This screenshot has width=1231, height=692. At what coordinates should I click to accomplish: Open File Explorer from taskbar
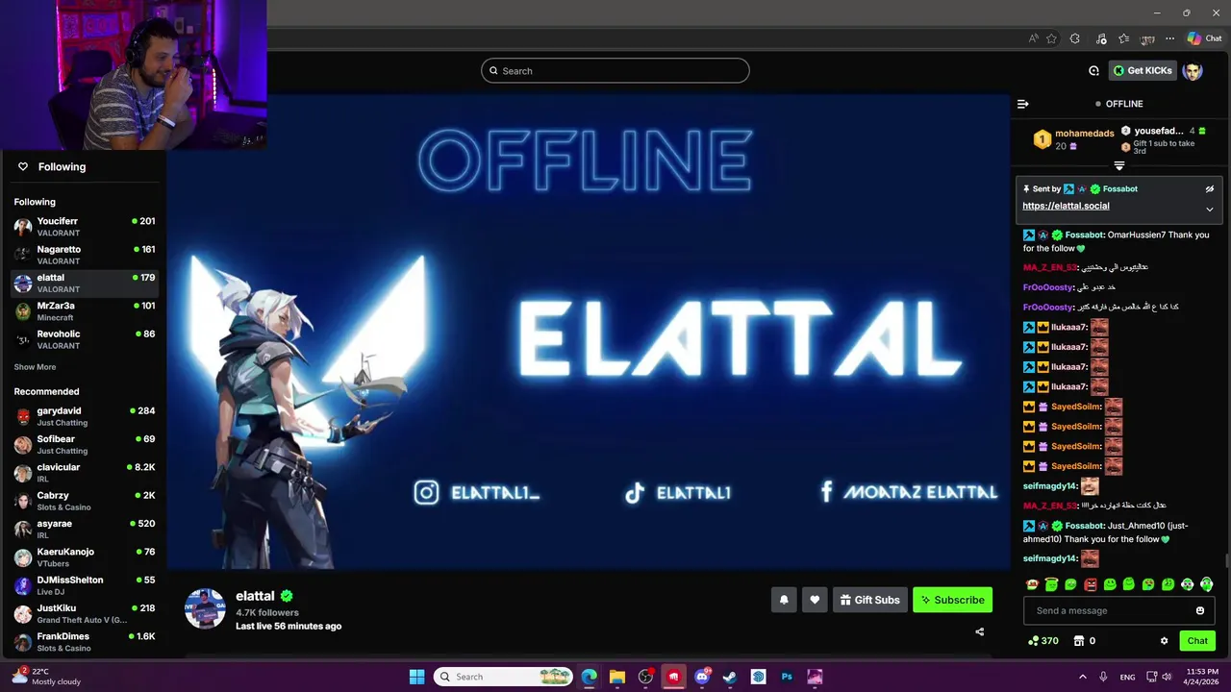[617, 677]
